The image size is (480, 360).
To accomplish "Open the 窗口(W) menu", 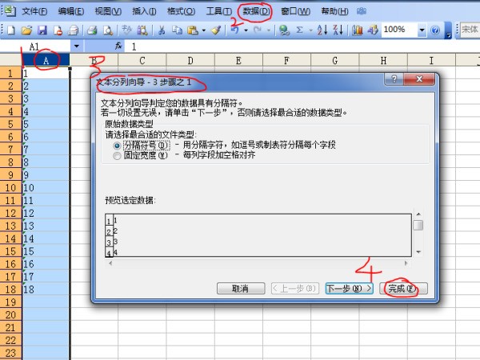I will pyautogui.click(x=295, y=11).
